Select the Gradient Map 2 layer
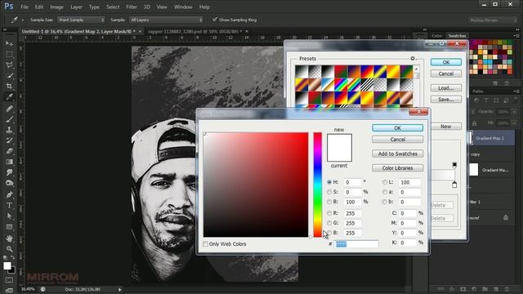This screenshot has width=523, height=294. click(x=491, y=138)
